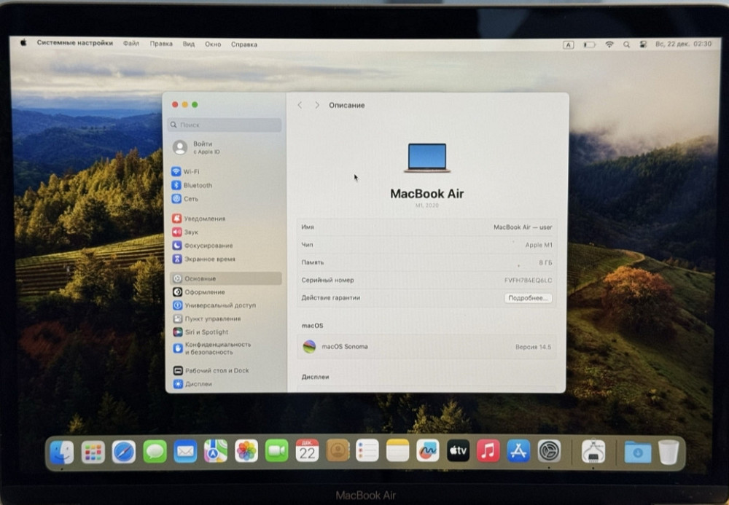Click the back chevron in Описание header

300,105
